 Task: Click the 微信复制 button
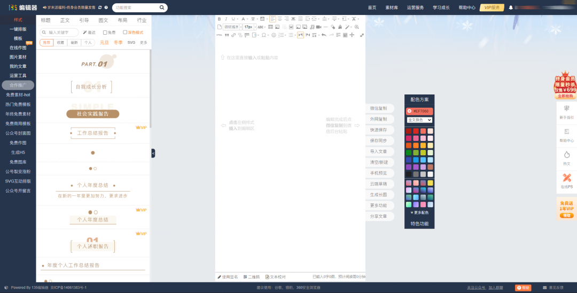click(379, 108)
